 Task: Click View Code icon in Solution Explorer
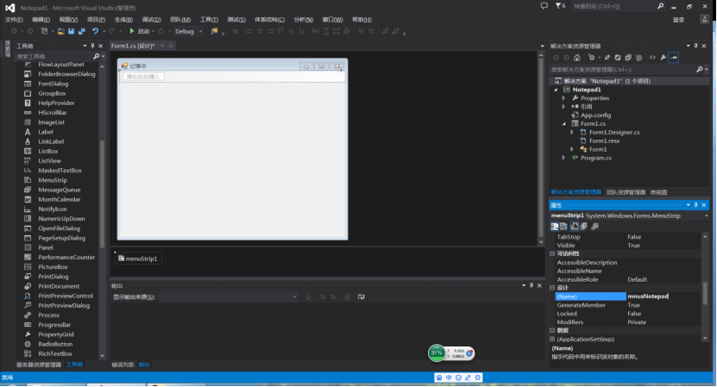point(652,58)
